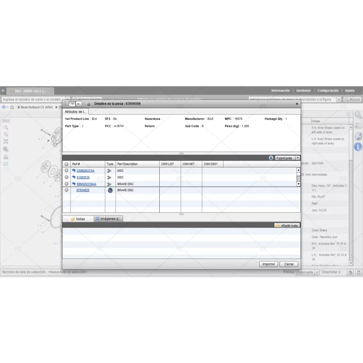Click the blue dollar price icon
Screen dimensions: 363x363
271,158
